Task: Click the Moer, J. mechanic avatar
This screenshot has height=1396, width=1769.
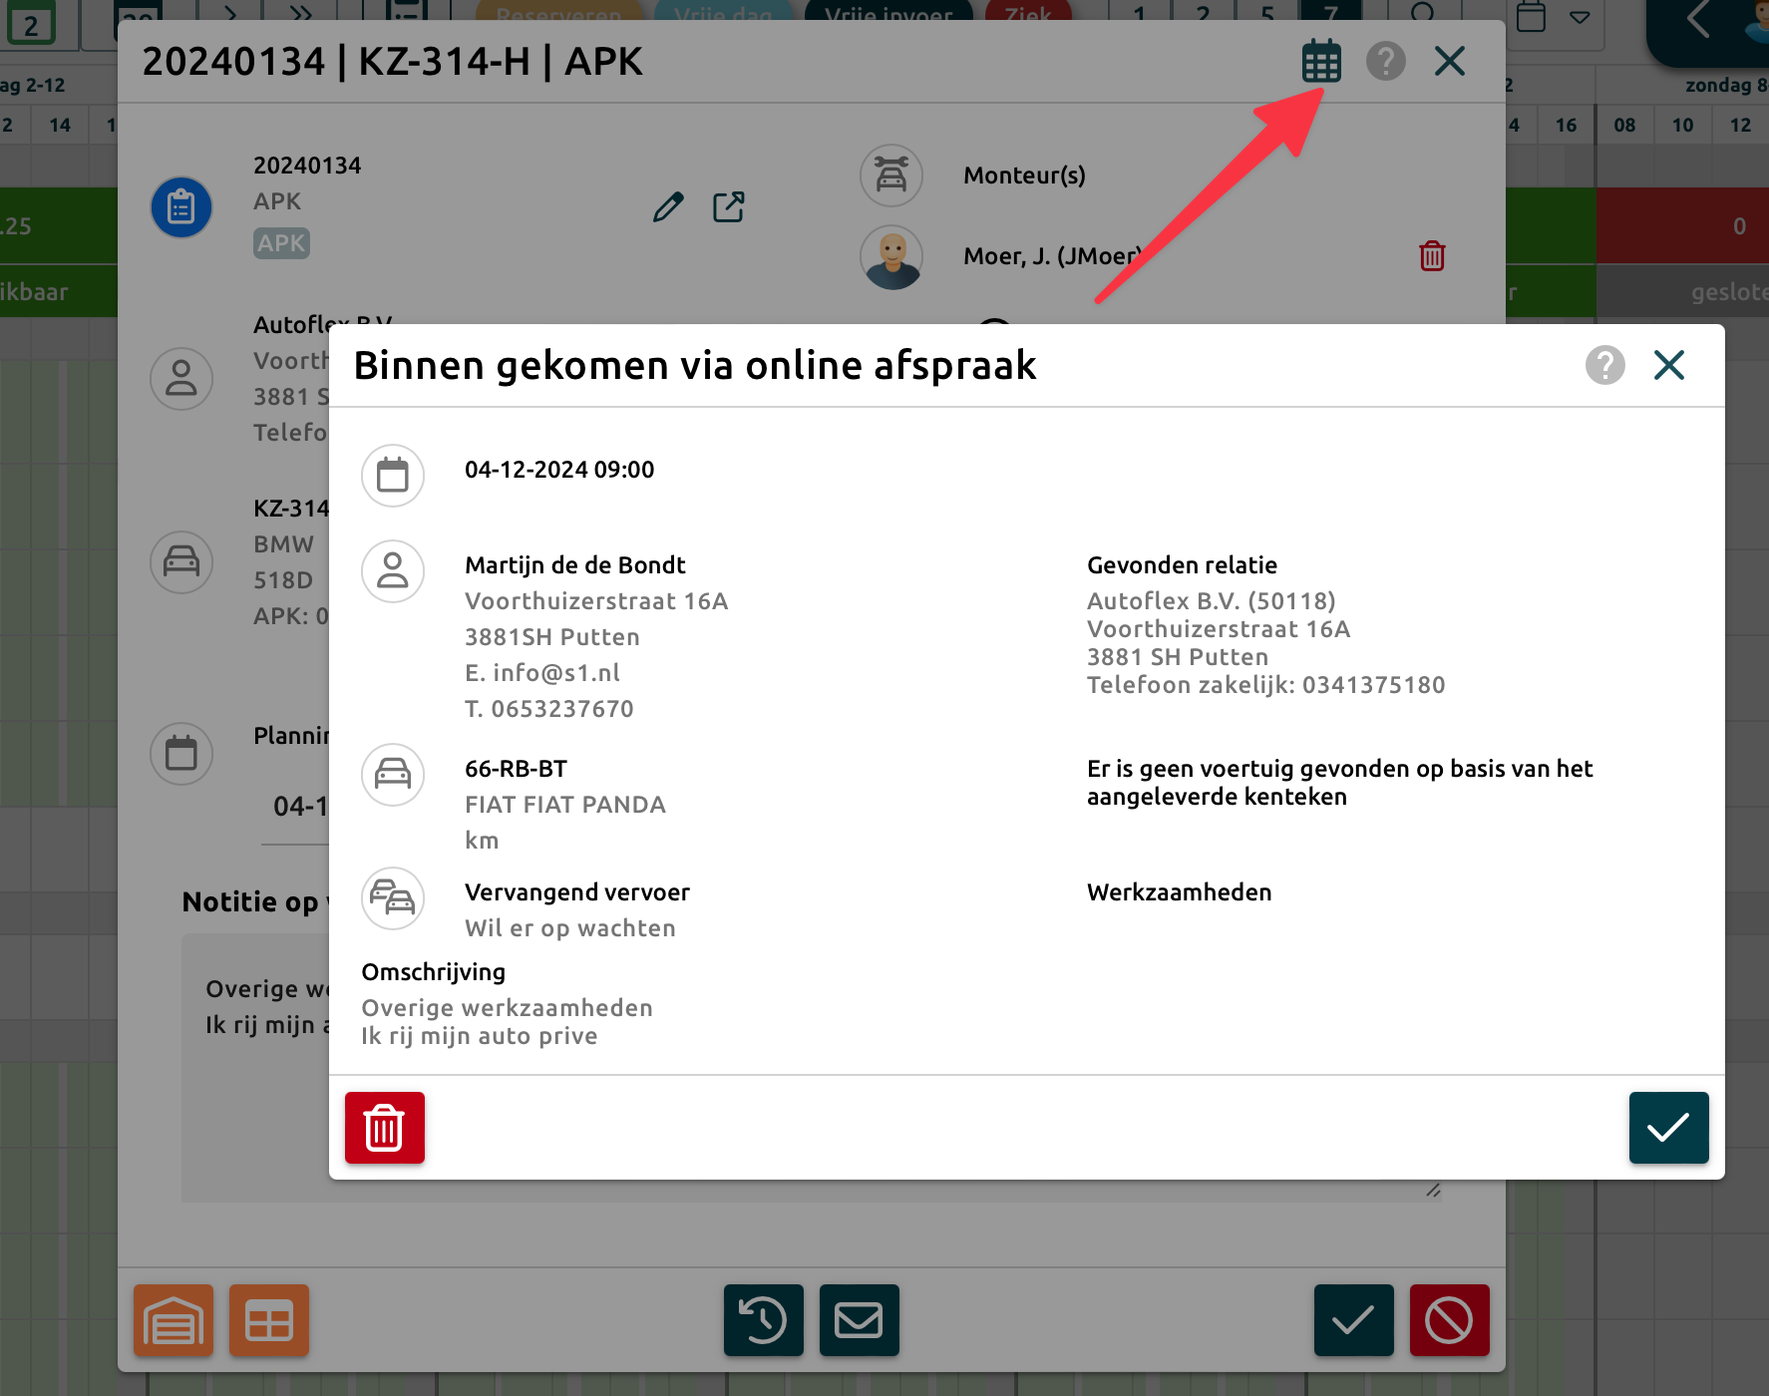Action: click(x=891, y=257)
